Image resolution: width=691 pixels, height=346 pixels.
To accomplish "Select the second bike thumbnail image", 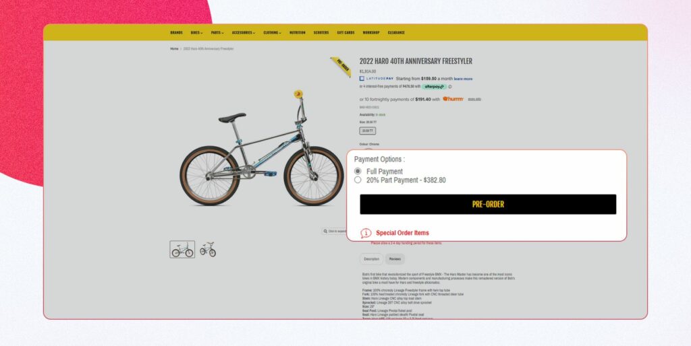I will tap(208, 249).
